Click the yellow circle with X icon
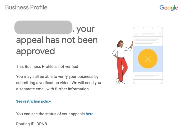This screenshot has width=184, height=132. tap(147, 59)
